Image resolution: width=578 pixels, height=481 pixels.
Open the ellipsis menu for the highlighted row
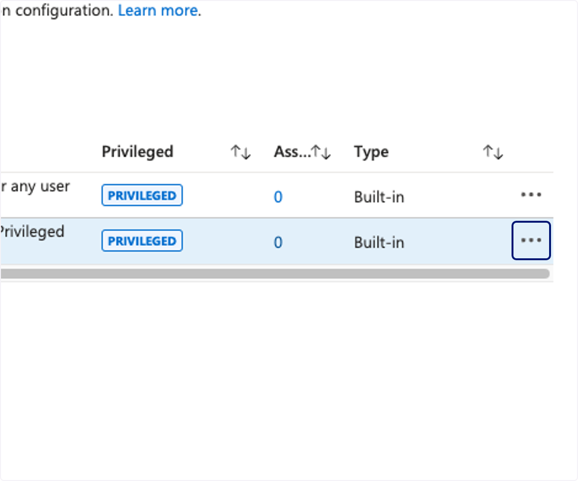point(531,240)
